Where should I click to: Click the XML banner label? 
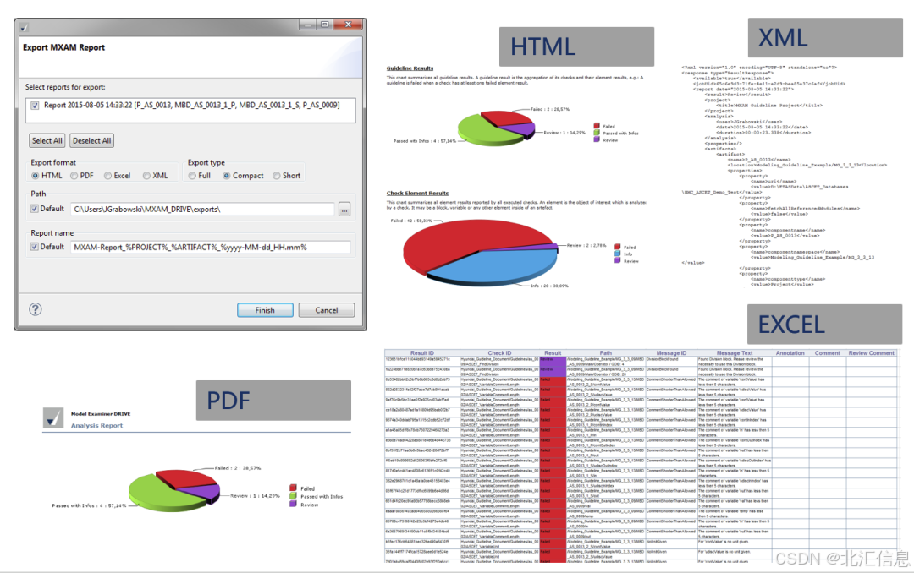825,38
